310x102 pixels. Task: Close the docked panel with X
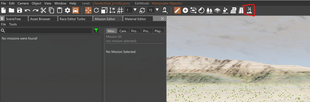pos(162,18)
